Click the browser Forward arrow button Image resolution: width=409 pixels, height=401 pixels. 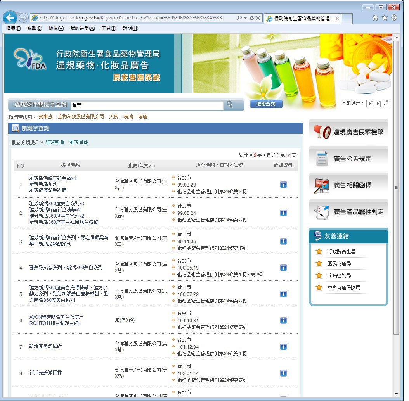click(23, 18)
